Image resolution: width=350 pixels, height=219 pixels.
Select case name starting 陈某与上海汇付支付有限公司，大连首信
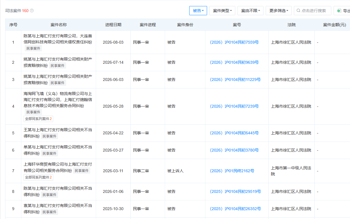pos(58,39)
